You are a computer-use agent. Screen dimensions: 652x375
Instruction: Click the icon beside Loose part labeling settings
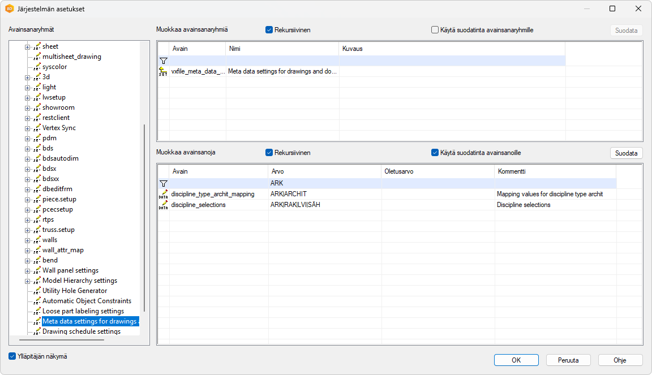[37, 312]
